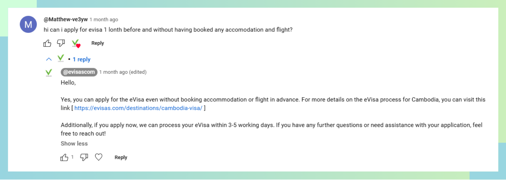Click the small evisas avatar beside 1 reply

(x=61, y=58)
